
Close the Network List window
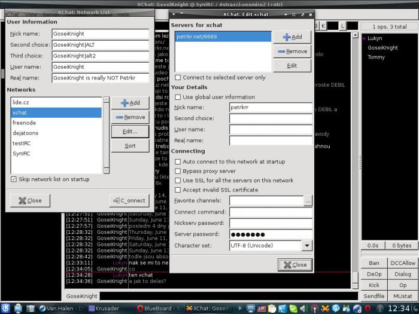click(30, 200)
